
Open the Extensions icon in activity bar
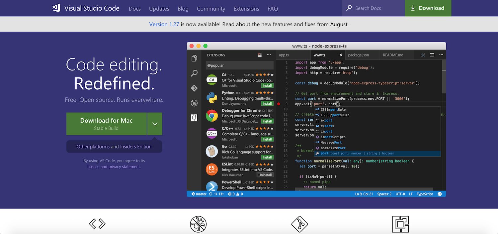pyautogui.click(x=194, y=117)
